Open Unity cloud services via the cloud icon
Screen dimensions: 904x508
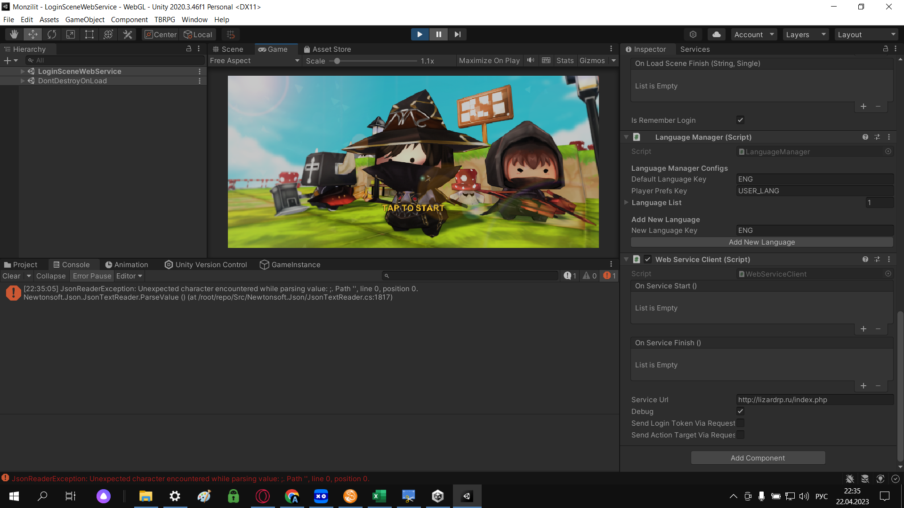(716, 34)
